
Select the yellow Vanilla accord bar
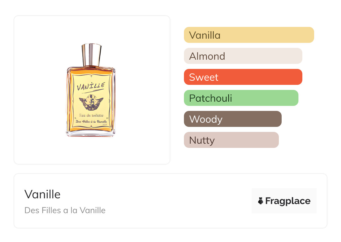[249, 35]
